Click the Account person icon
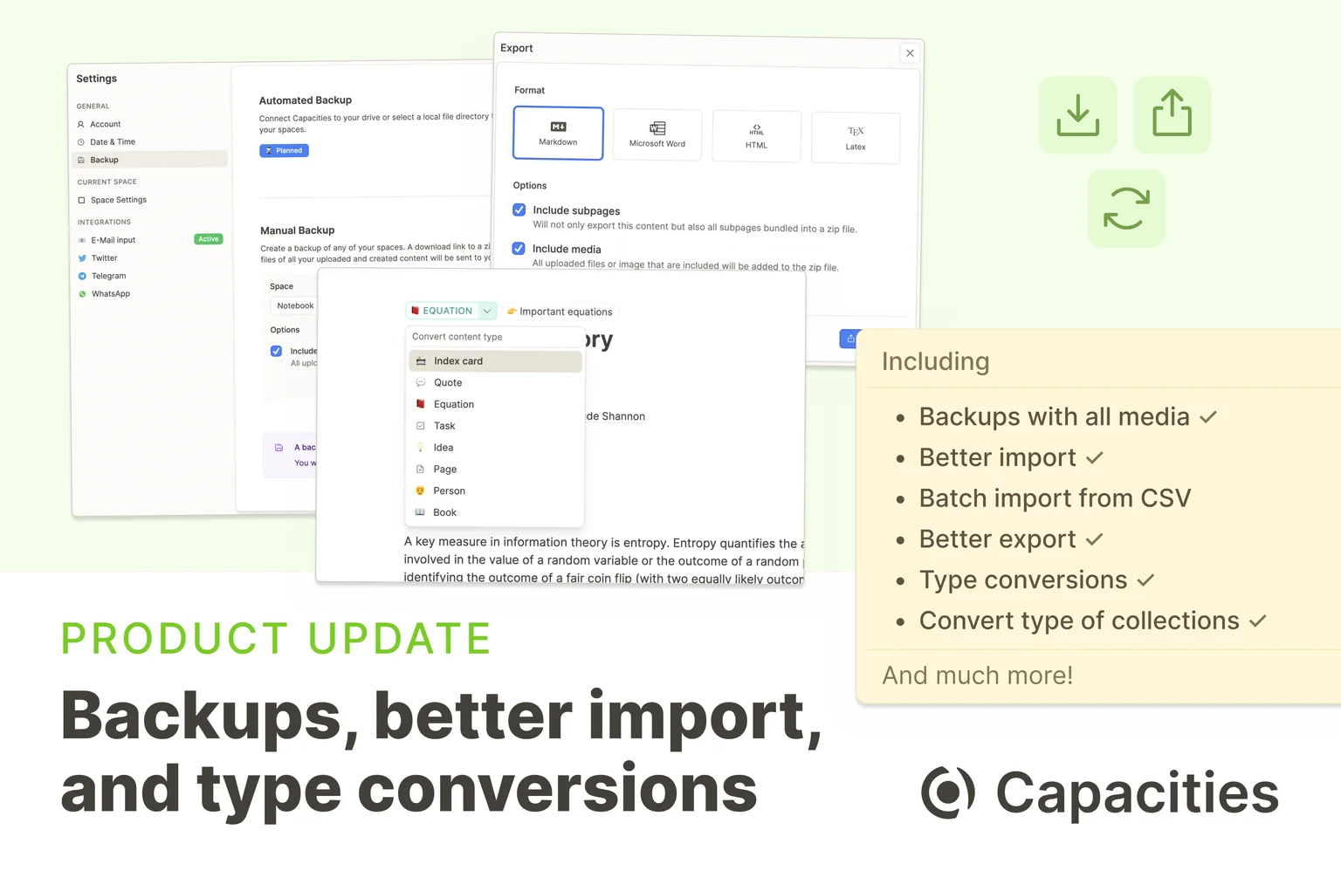The image size is (1341, 871). tap(81, 124)
